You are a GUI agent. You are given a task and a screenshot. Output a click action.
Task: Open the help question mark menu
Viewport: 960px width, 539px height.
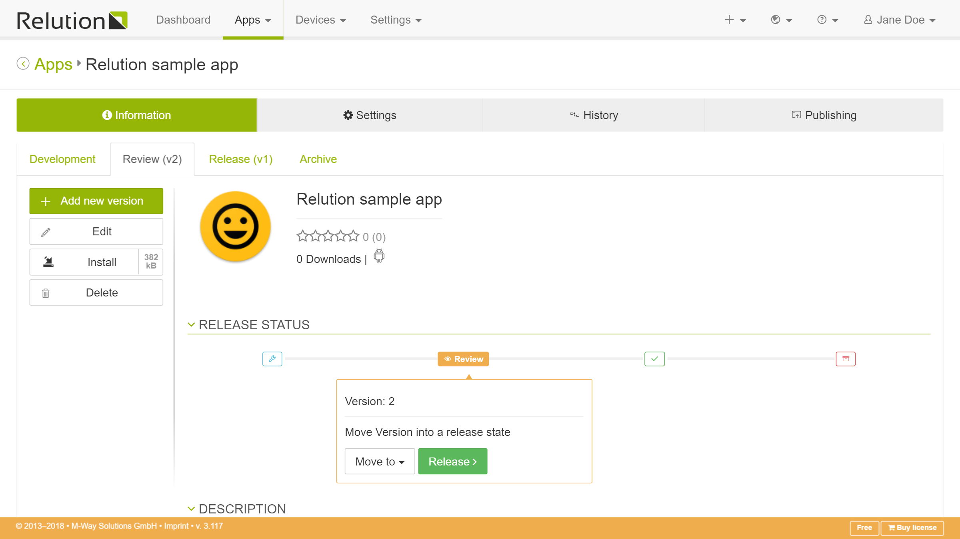point(827,20)
